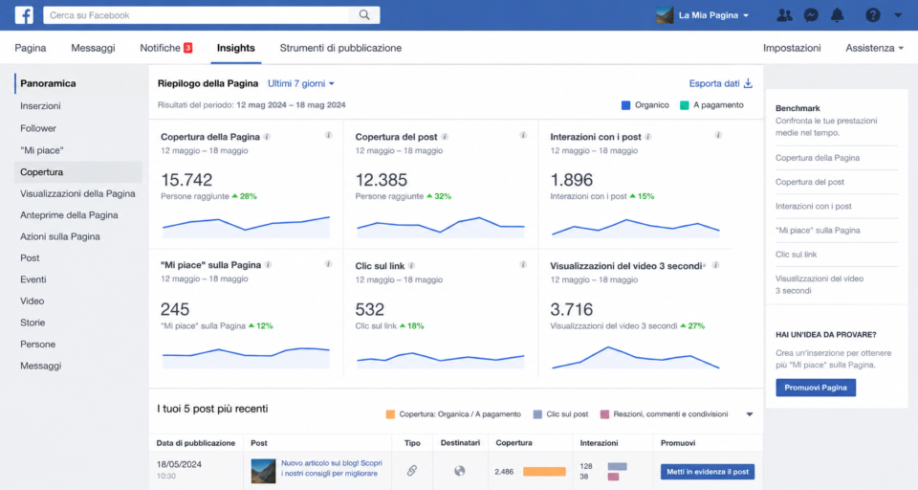Image resolution: width=918 pixels, height=490 pixels.
Task: Click the Promuovi Pagina button
Action: coord(816,388)
